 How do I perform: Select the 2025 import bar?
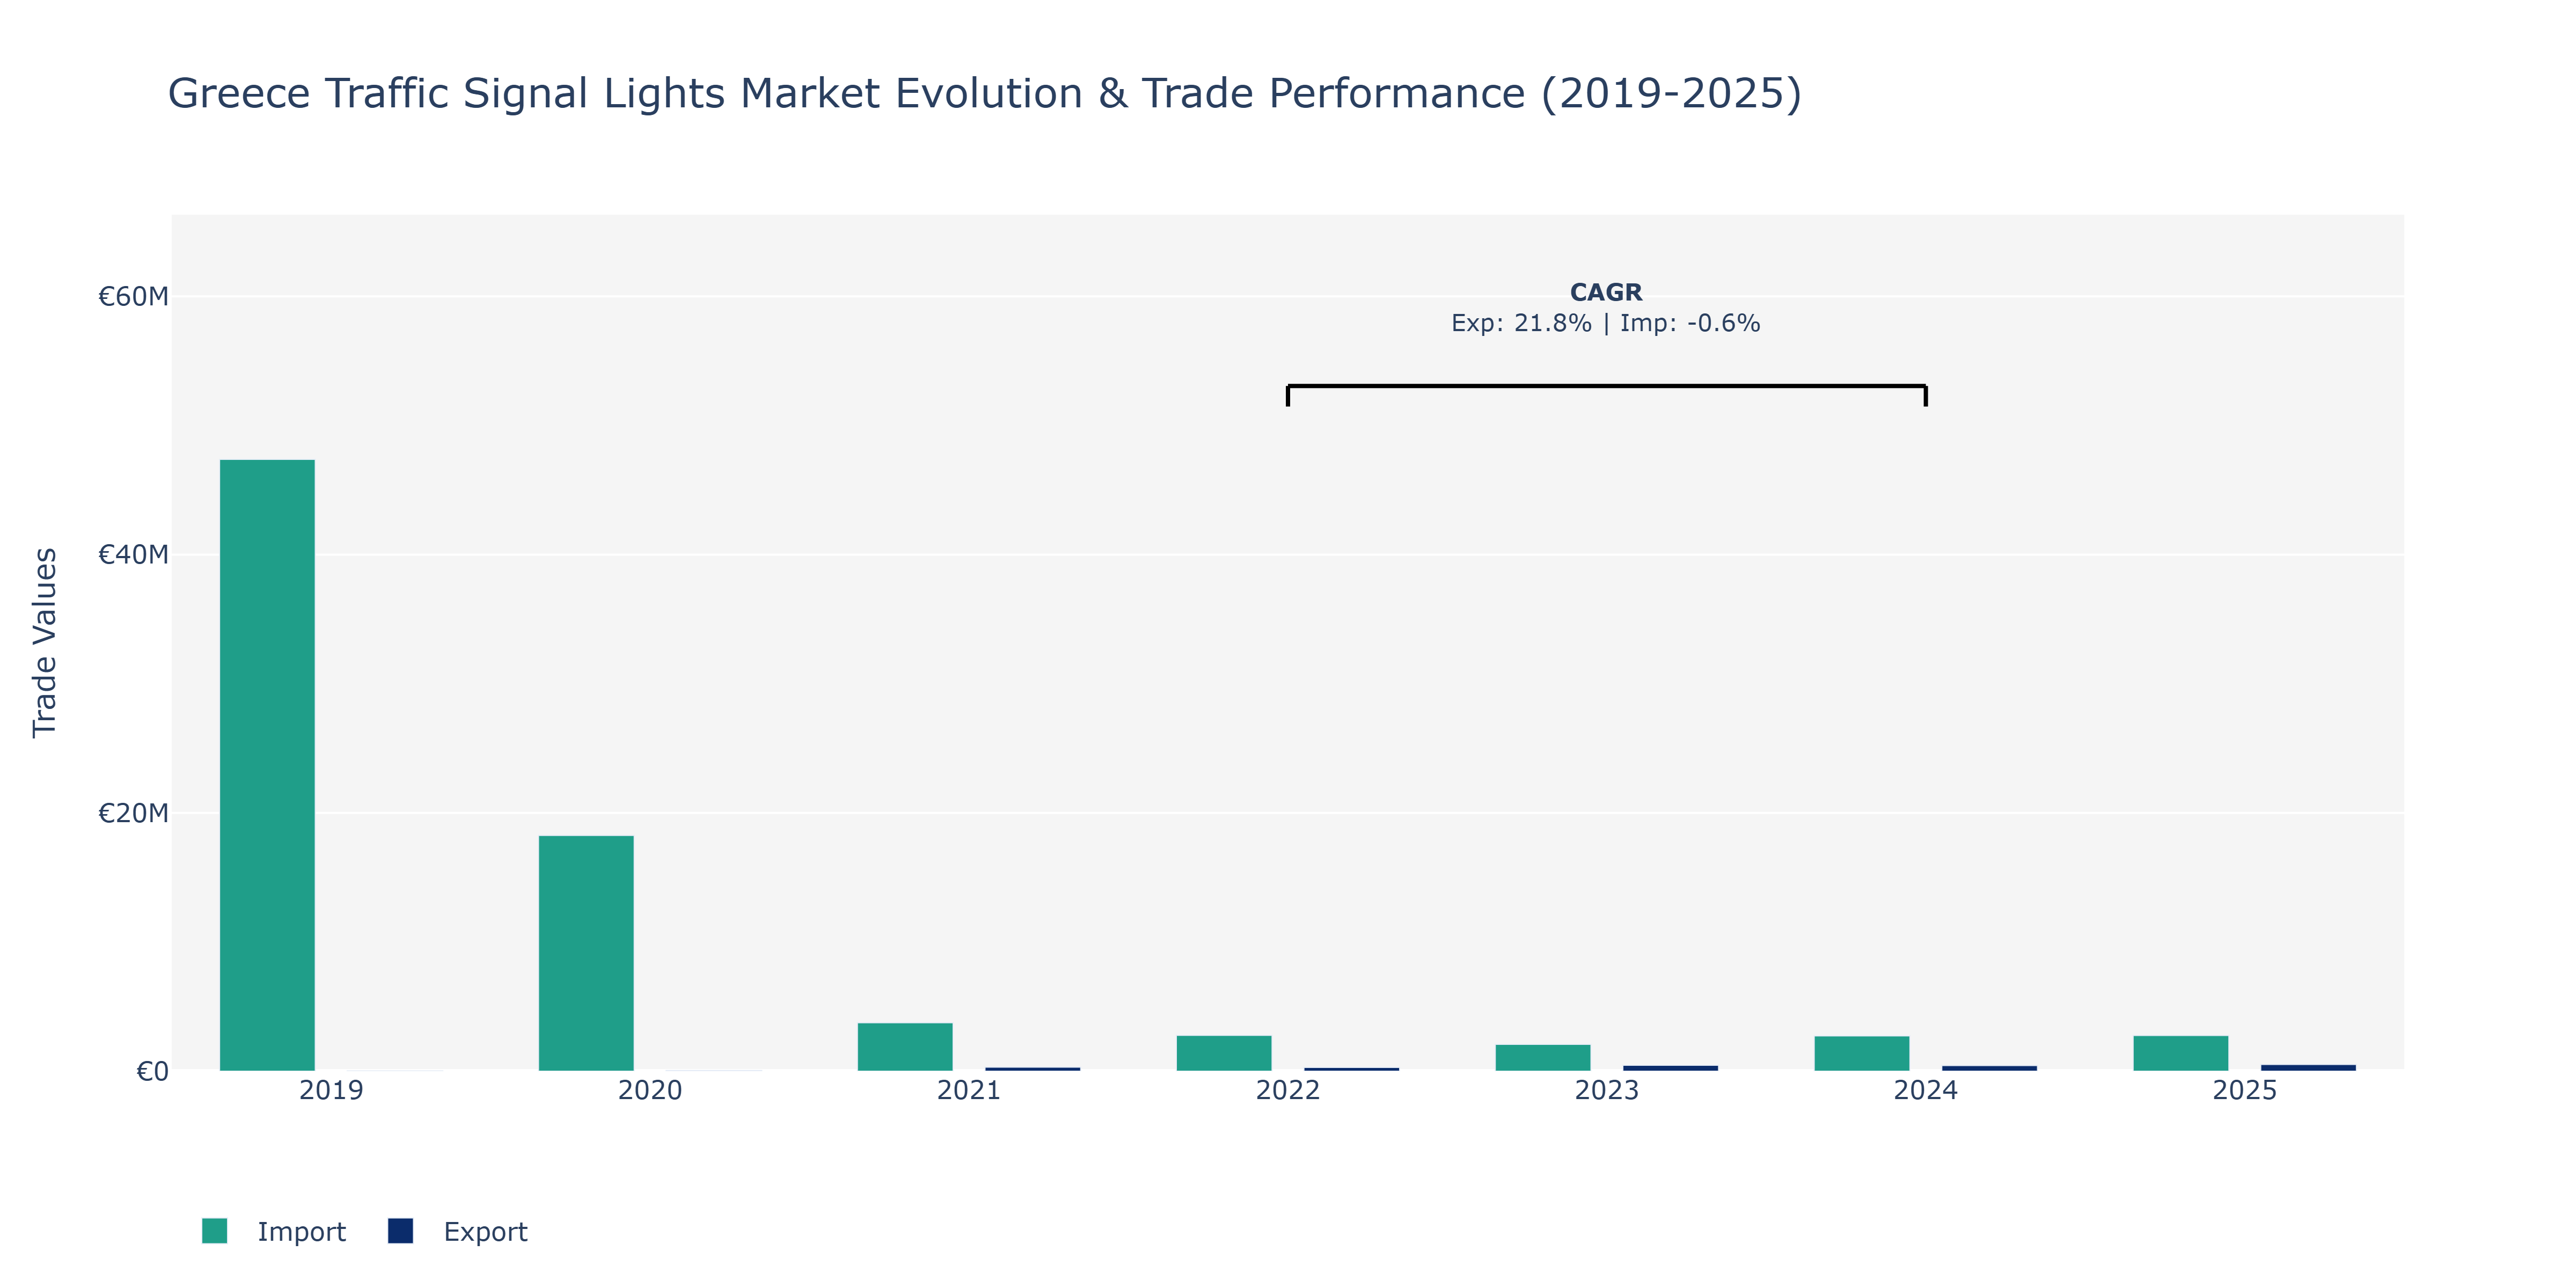(2181, 1053)
